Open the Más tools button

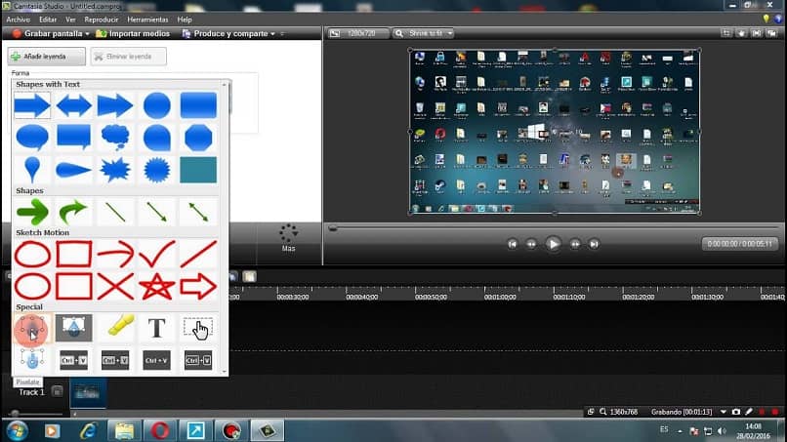289,238
